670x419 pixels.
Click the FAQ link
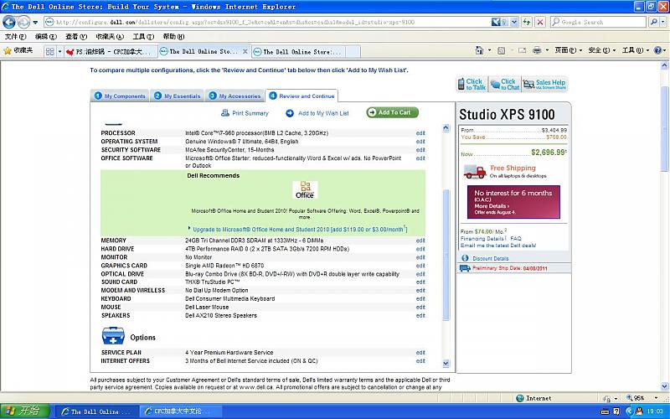(x=516, y=239)
